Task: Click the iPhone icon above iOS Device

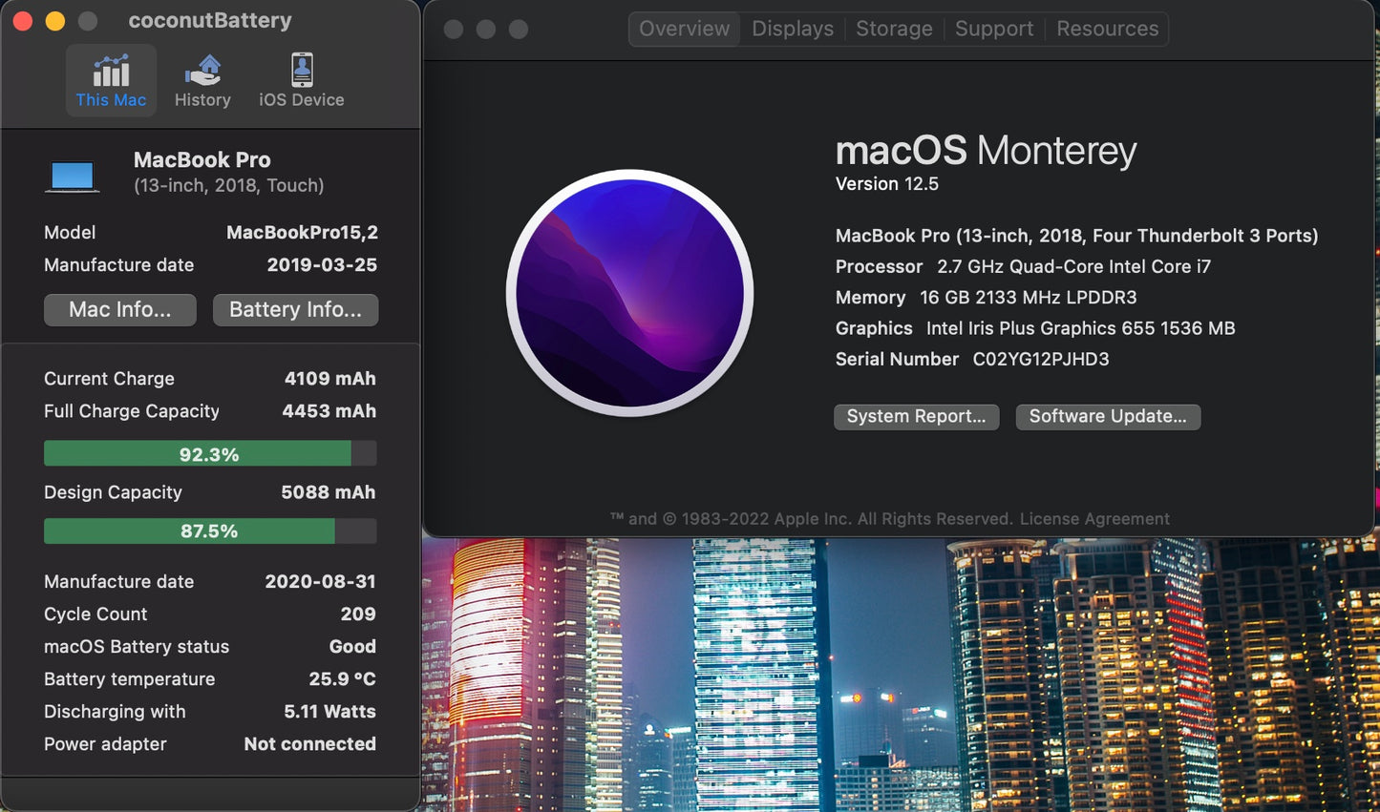Action: (301, 67)
